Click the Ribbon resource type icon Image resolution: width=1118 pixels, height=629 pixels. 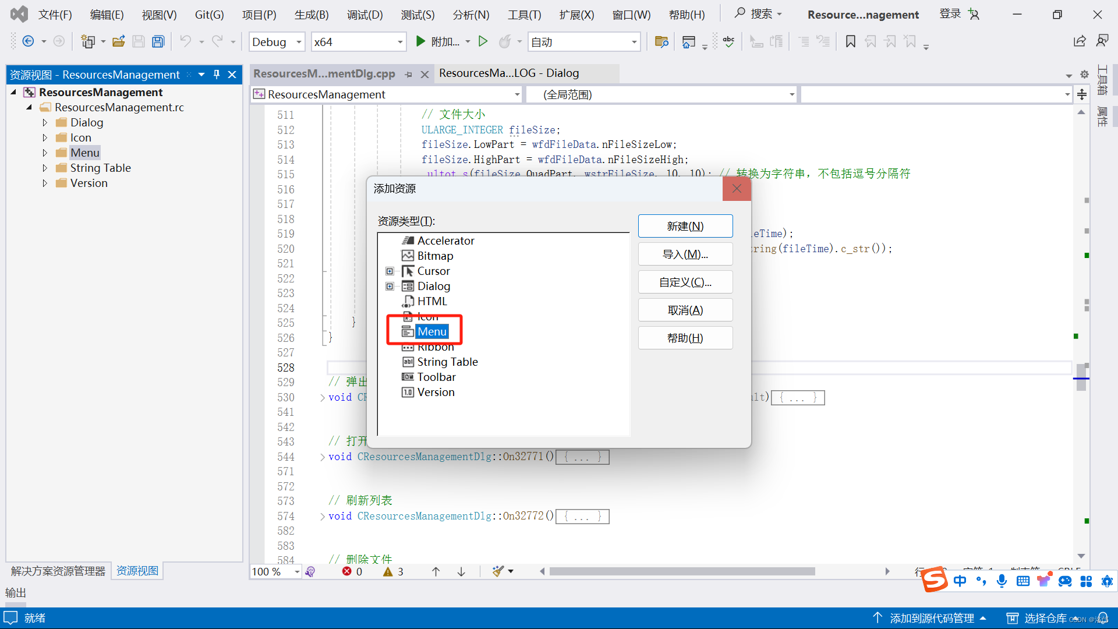coord(407,347)
